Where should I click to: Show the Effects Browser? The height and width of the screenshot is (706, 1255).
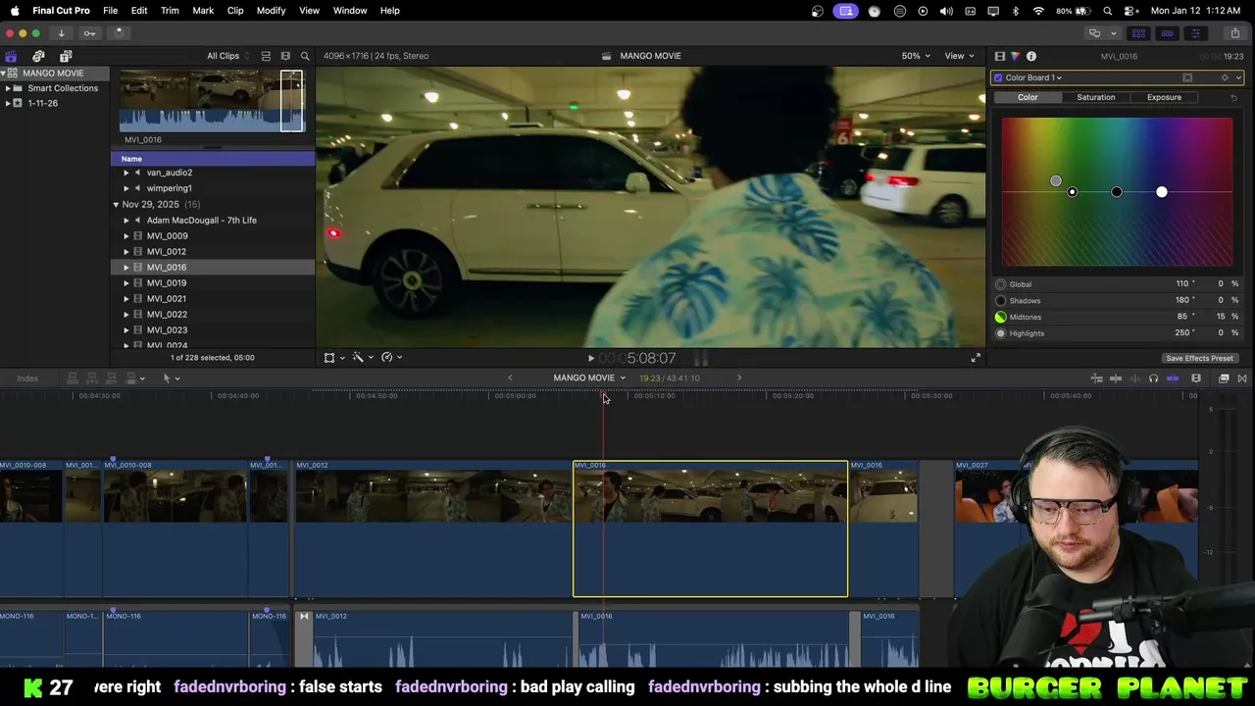1224,378
